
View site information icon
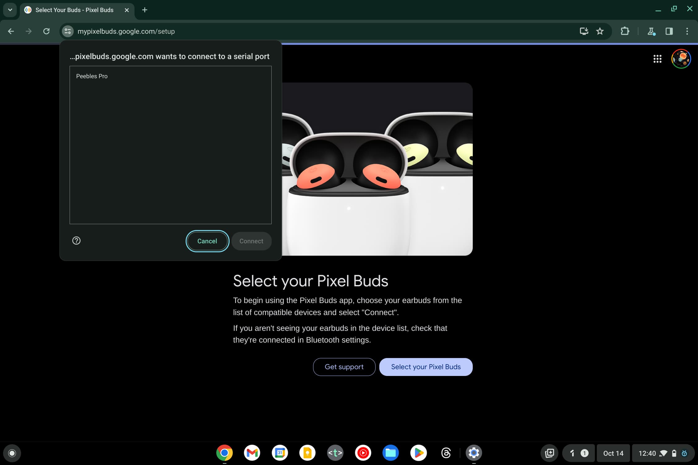click(x=68, y=31)
